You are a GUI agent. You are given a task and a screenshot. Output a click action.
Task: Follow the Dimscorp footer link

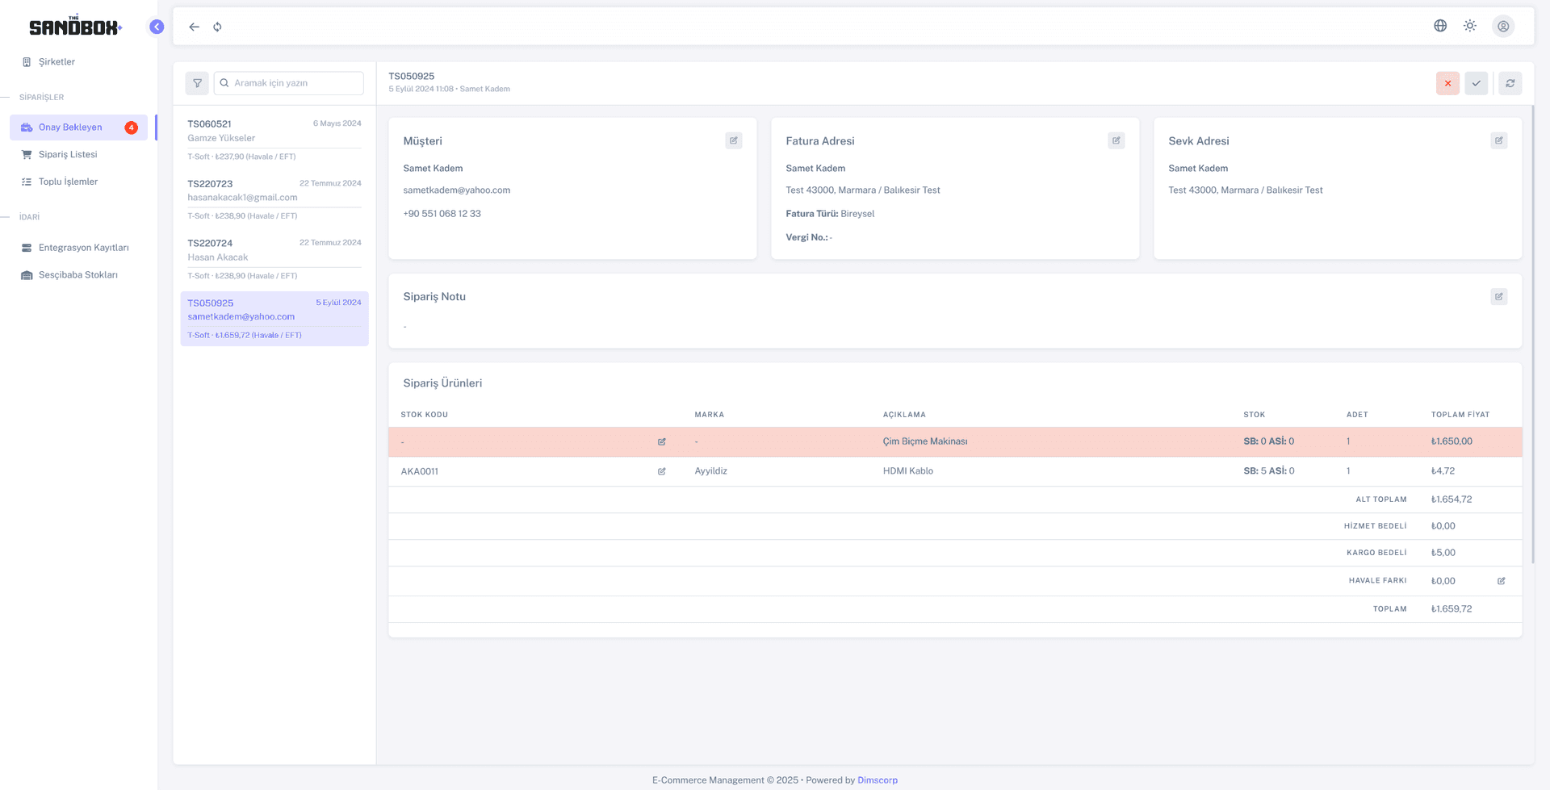coord(877,780)
